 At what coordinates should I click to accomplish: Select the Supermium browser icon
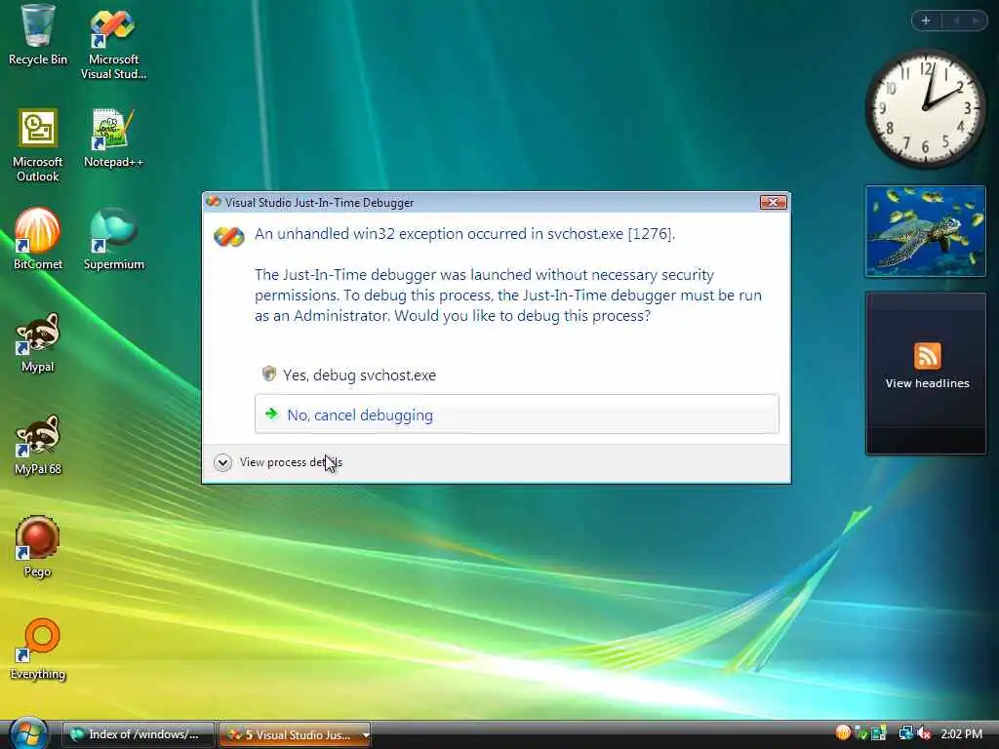click(x=113, y=239)
